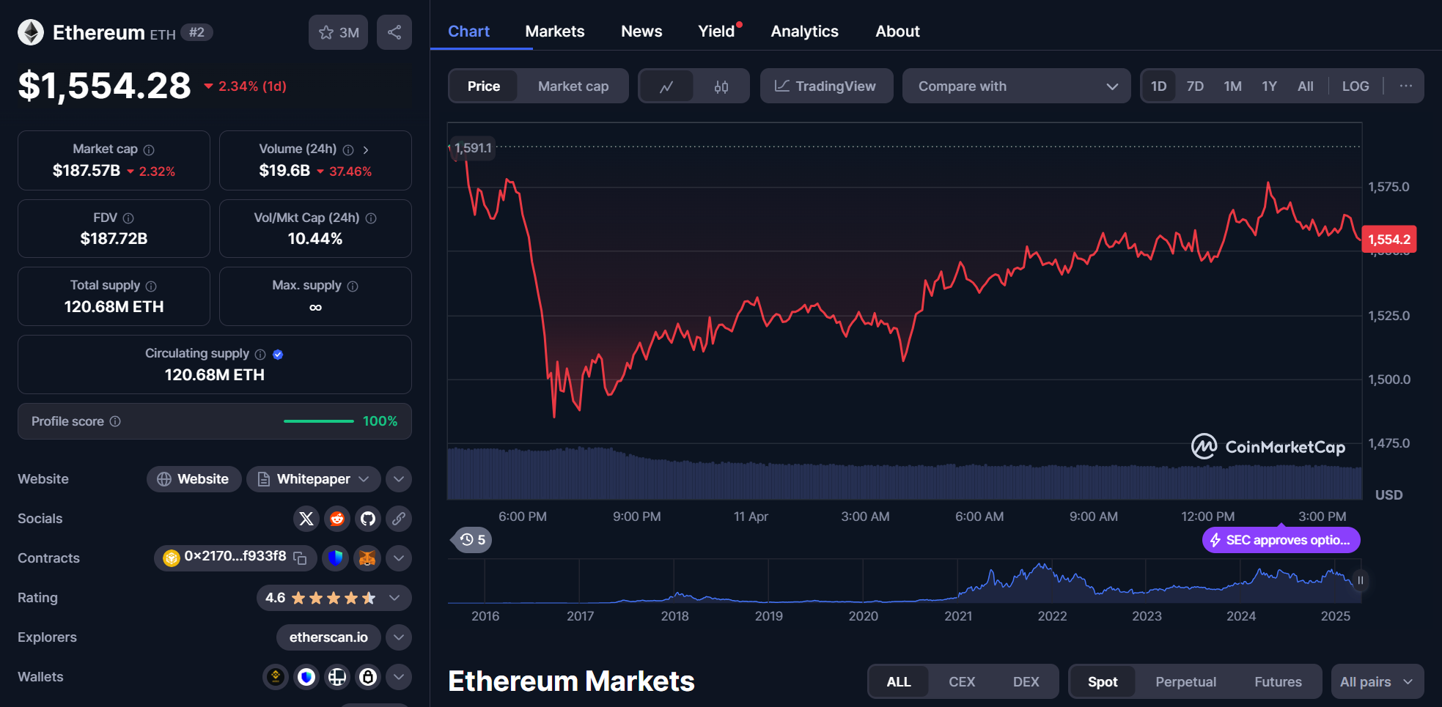Enable LOG scale on chart
This screenshot has height=707, width=1442.
point(1355,86)
